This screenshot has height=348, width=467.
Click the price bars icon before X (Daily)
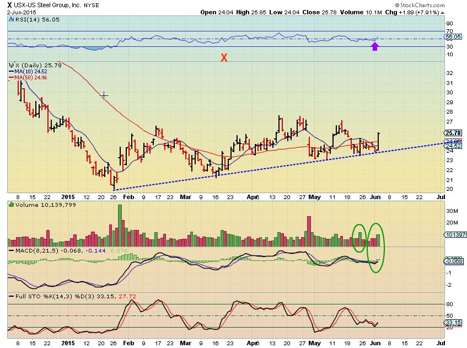pos(12,65)
